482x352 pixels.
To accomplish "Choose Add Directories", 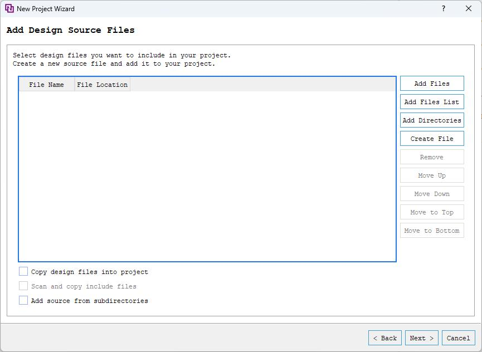I will pos(432,120).
